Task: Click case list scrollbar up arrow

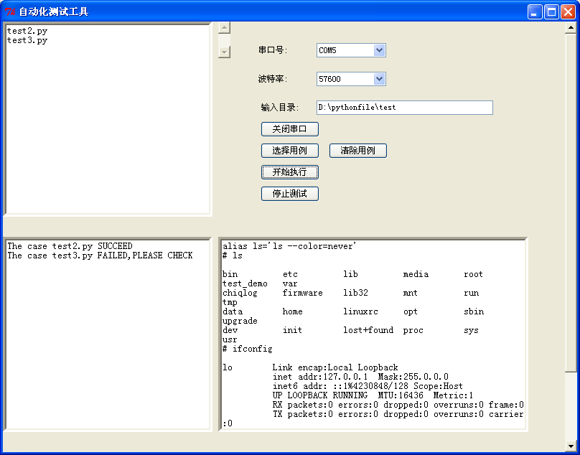Action: [224, 28]
